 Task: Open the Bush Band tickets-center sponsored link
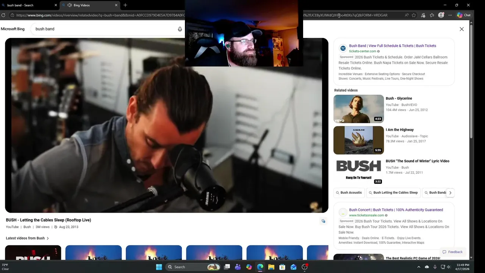click(x=393, y=46)
